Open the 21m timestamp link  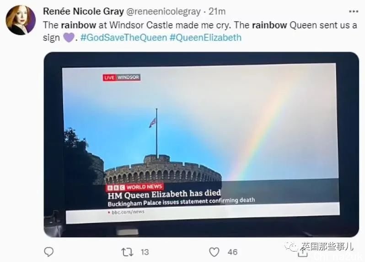[x=217, y=11]
